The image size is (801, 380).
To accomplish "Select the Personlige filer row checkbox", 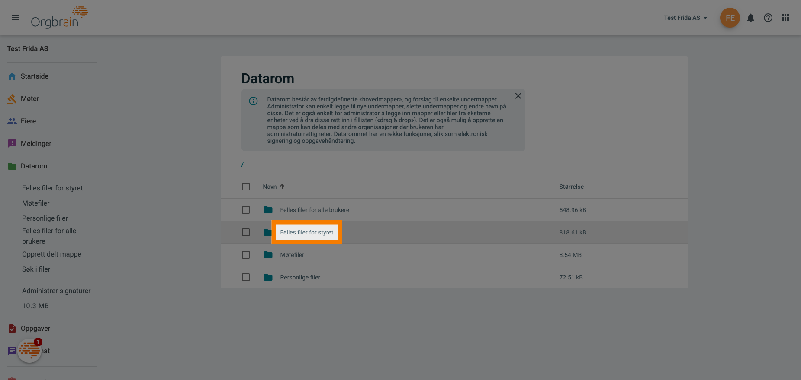I will pyautogui.click(x=246, y=277).
